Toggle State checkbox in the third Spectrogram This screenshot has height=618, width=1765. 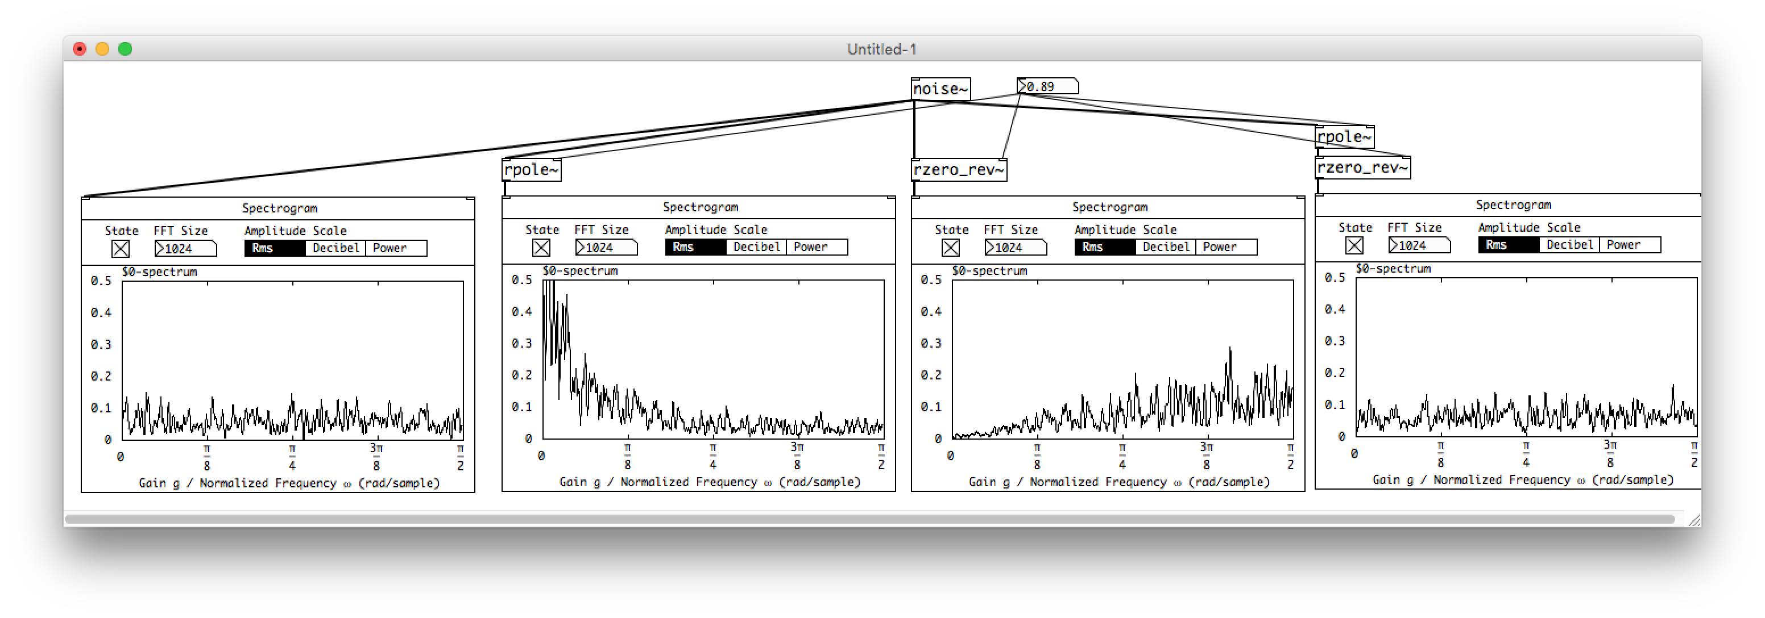tap(950, 247)
